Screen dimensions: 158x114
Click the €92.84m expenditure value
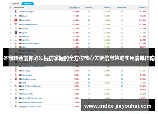click(x=76, y=12)
